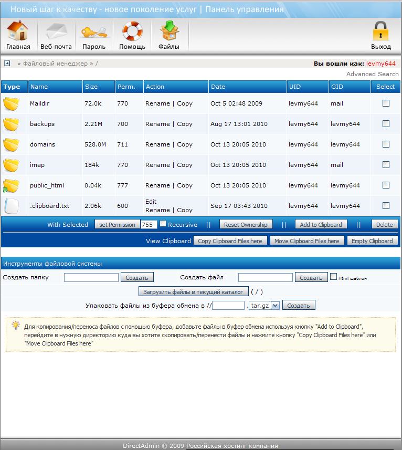
Task: Open the public_html folder icon
Action: (x=12, y=186)
